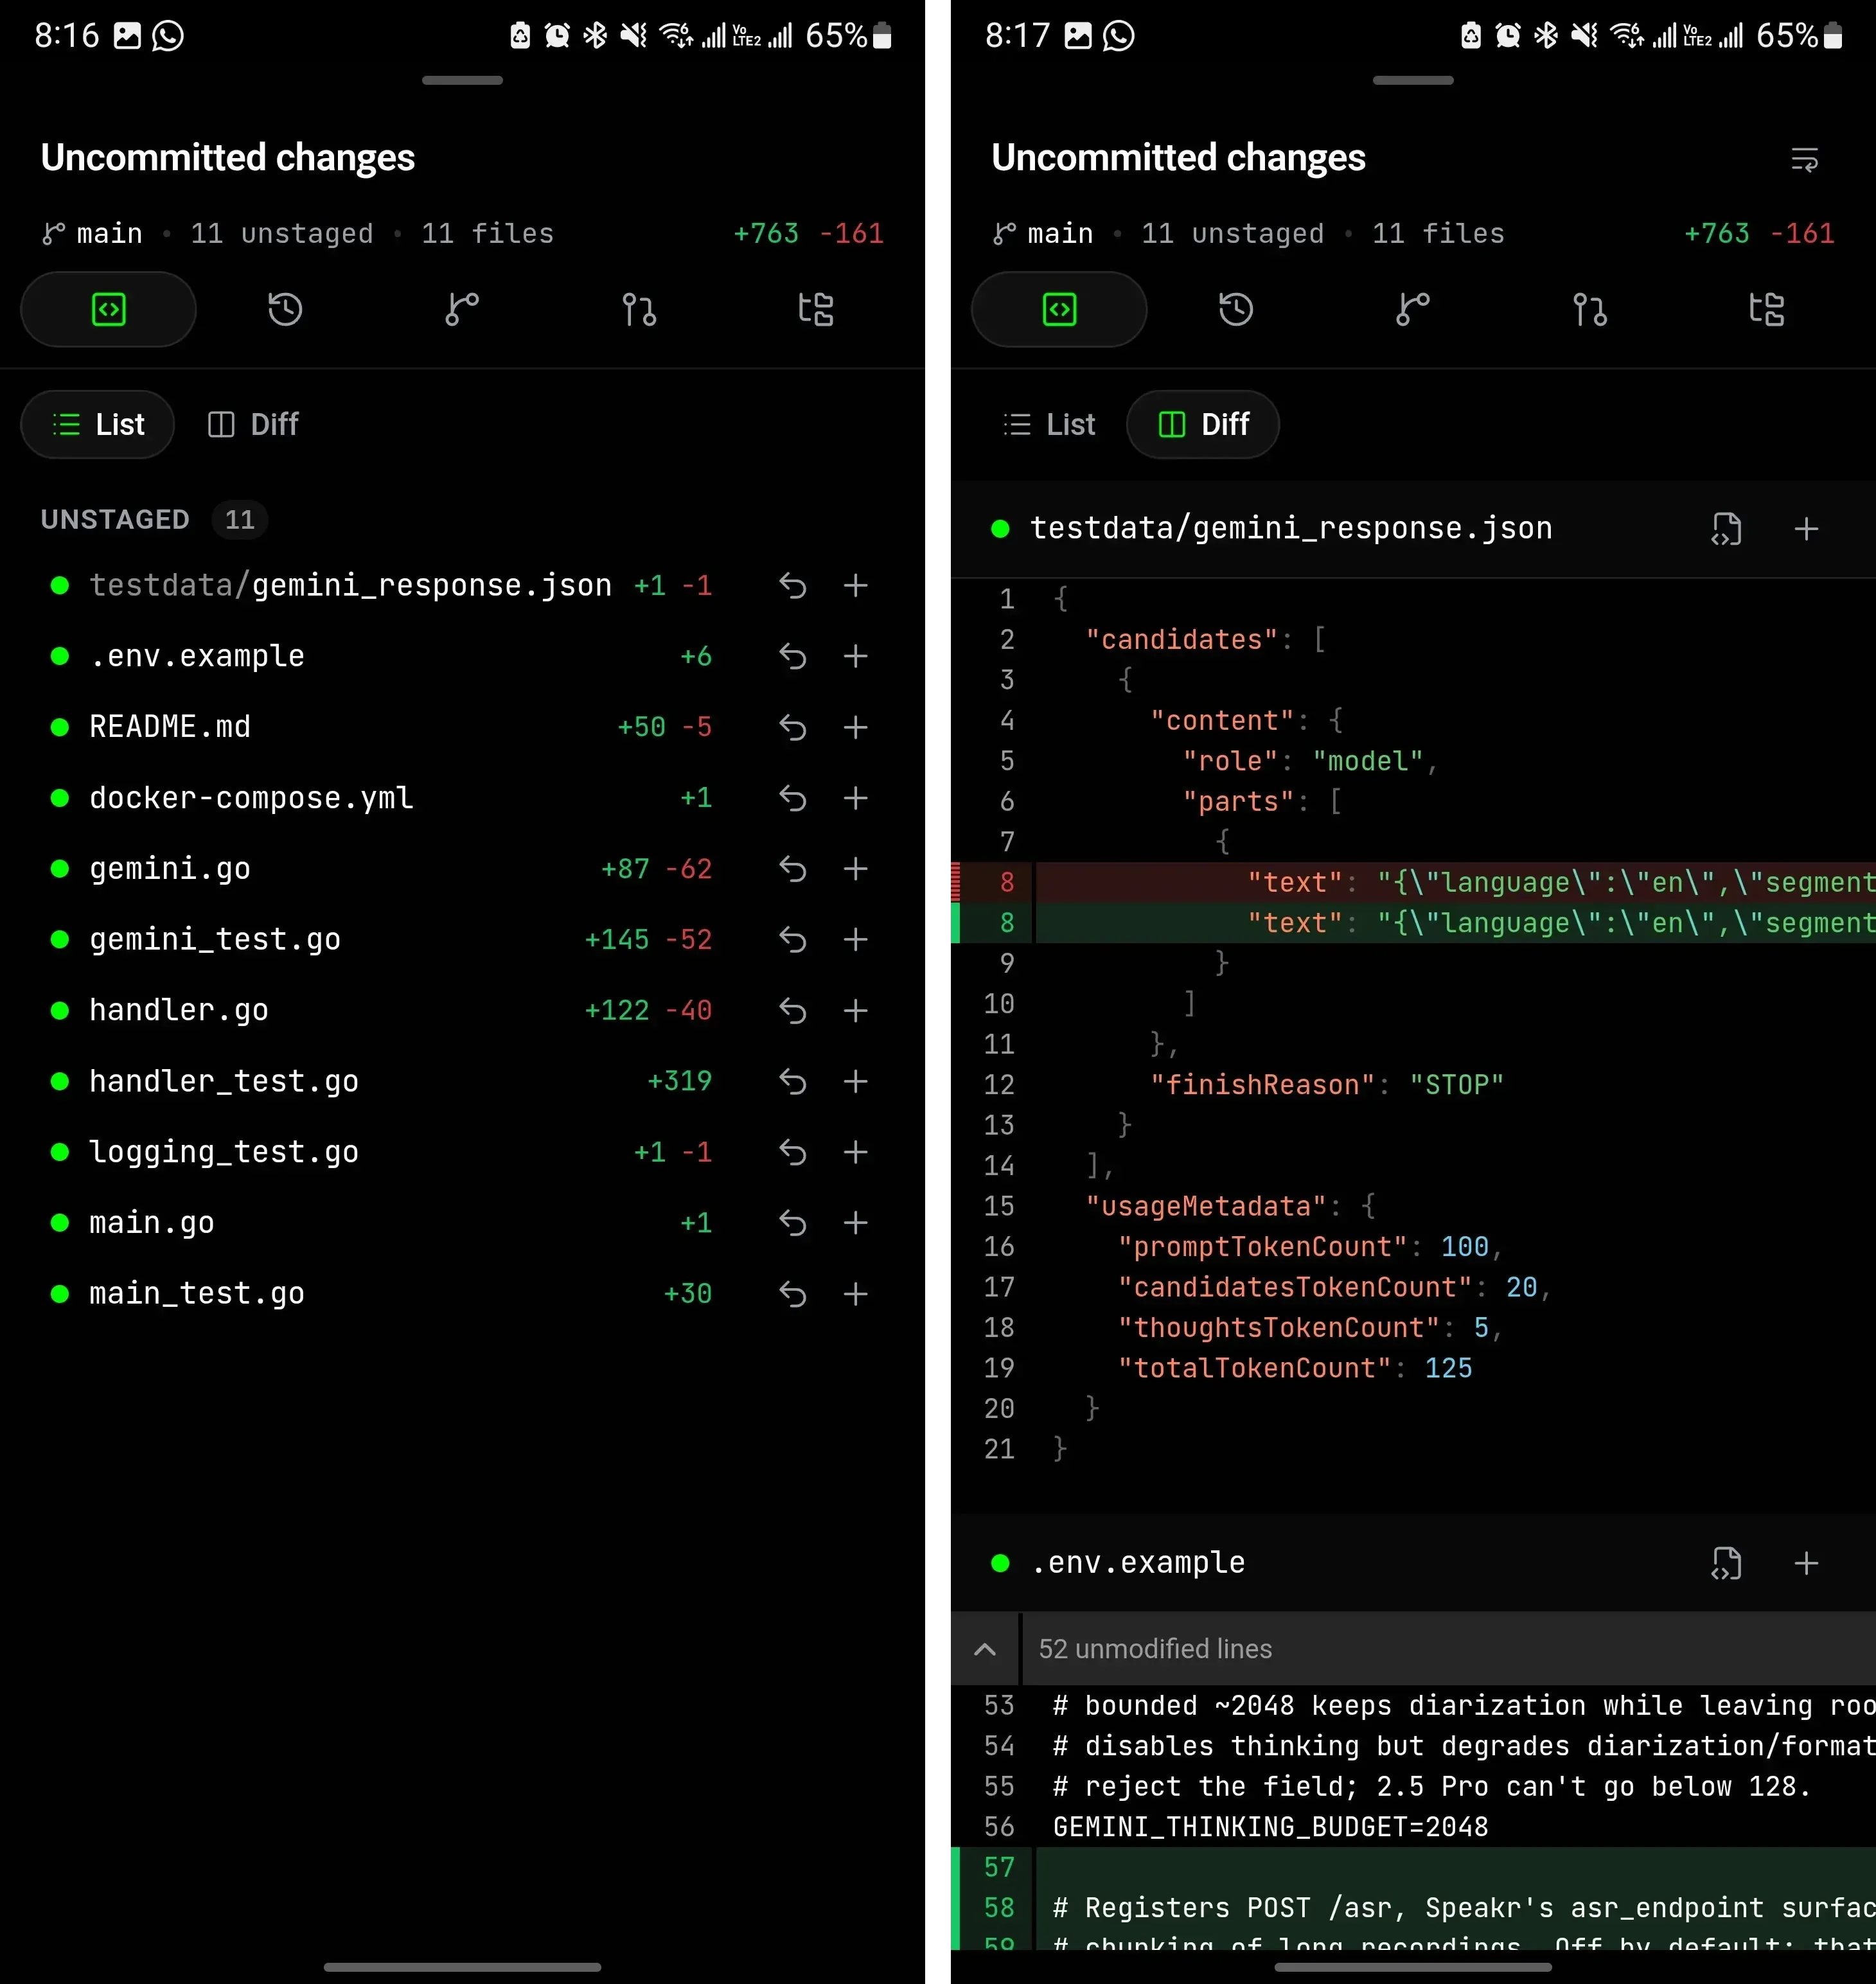This screenshot has height=1984, width=1876.
Task: Stage main.go file
Action: (x=855, y=1223)
